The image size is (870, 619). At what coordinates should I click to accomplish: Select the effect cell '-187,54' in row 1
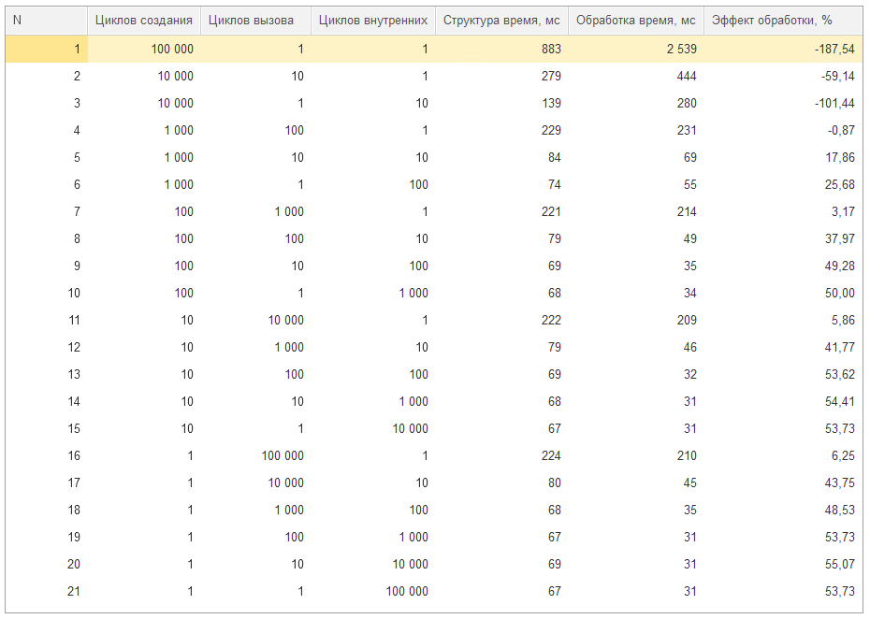(783, 49)
